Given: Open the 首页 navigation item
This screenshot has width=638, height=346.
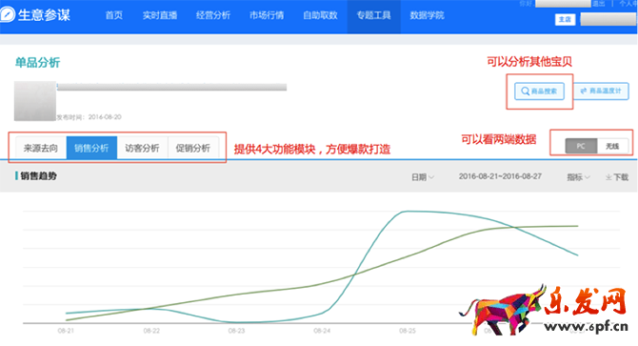Looking at the screenshot, I should 114,15.
